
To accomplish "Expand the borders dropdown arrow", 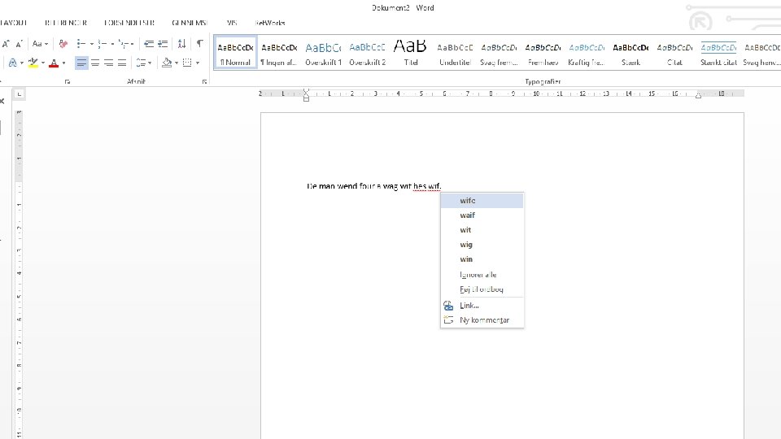I will 198,63.
